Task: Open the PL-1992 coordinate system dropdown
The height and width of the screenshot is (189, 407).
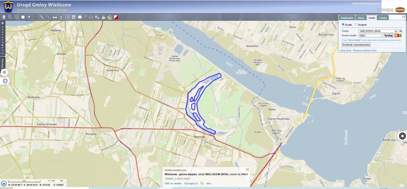Action: [61, 181]
